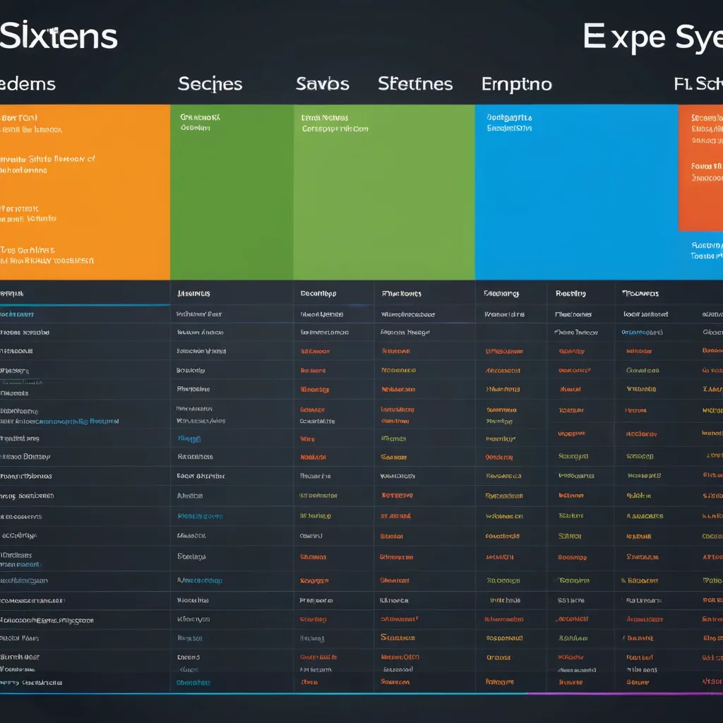This screenshot has height=723, width=723.
Task: Open the edems tab at far left
Action: point(28,84)
